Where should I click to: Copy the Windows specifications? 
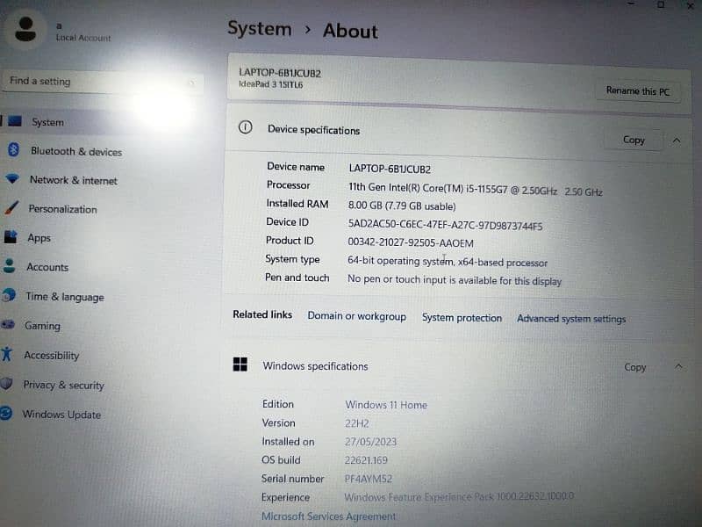point(635,367)
